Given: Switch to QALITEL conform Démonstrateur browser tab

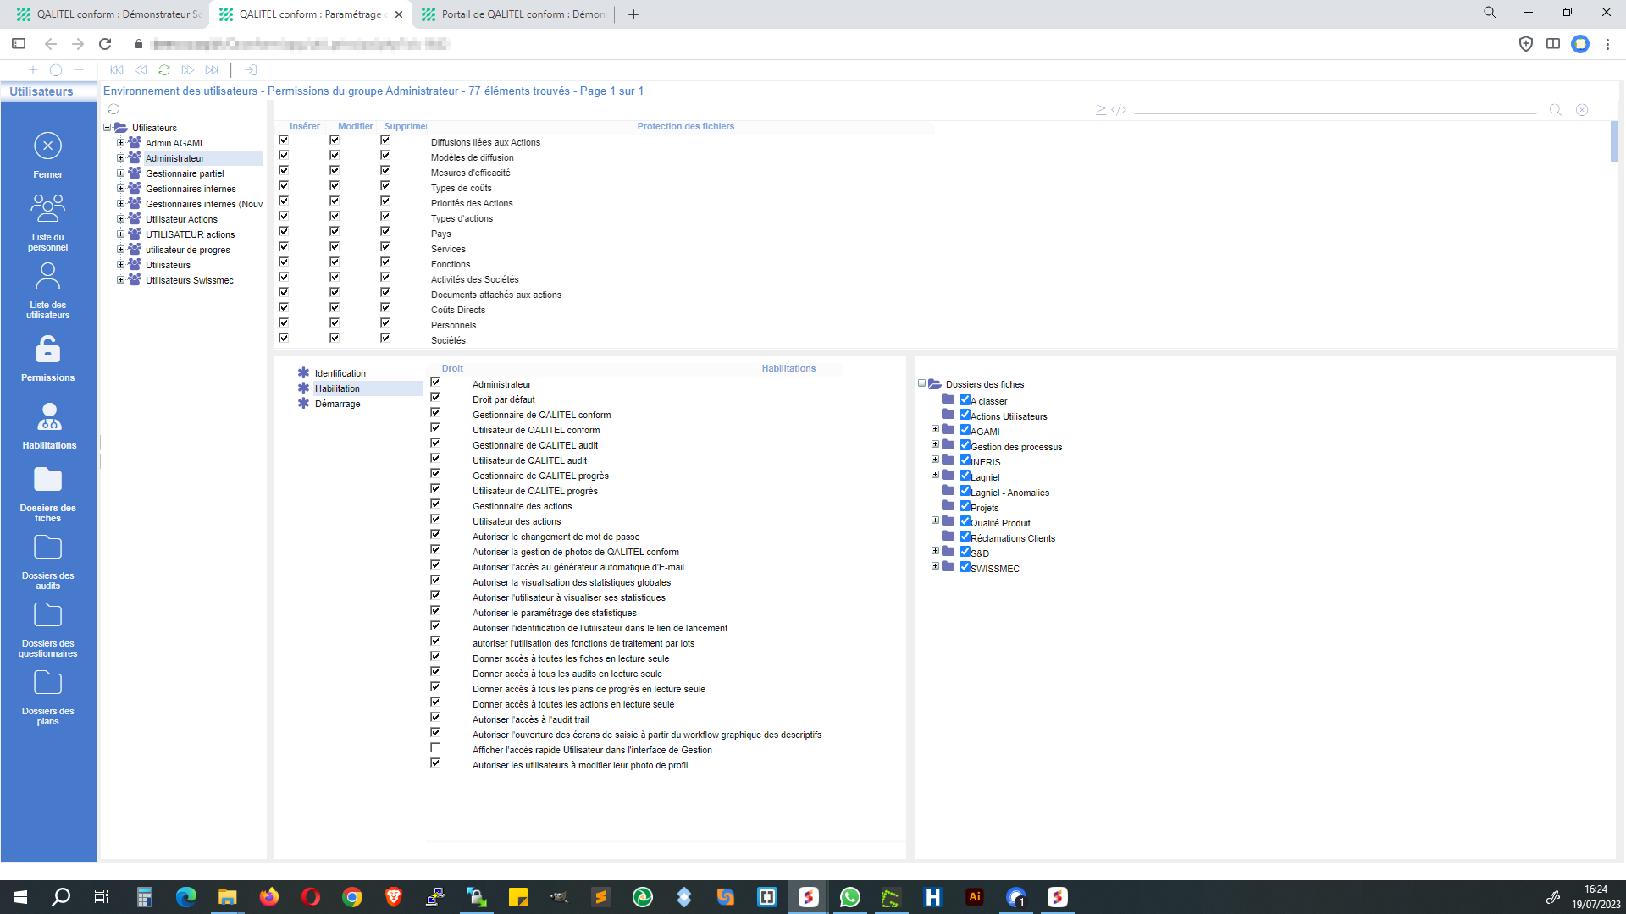Looking at the screenshot, I should pos(108,14).
